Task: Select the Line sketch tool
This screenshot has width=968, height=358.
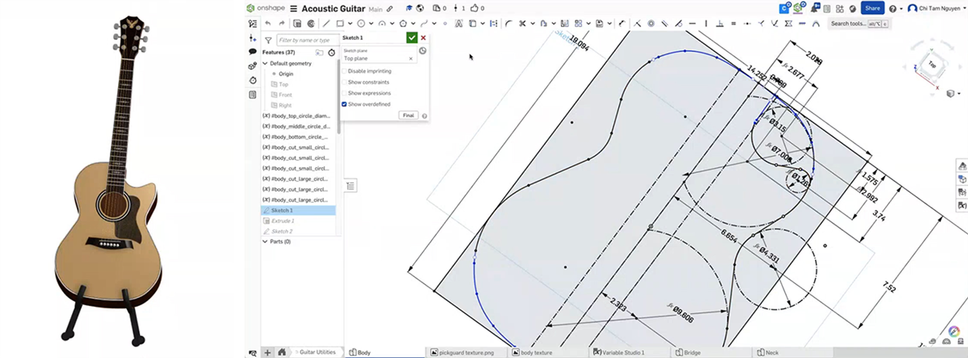Action: click(326, 24)
